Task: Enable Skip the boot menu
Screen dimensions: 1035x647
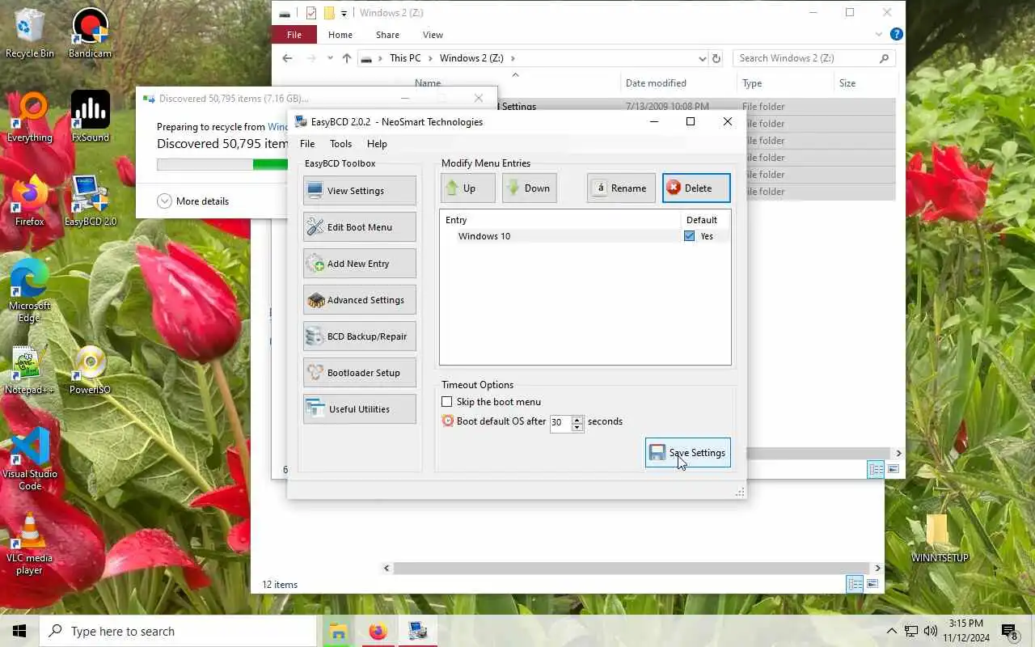Action: [446, 402]
